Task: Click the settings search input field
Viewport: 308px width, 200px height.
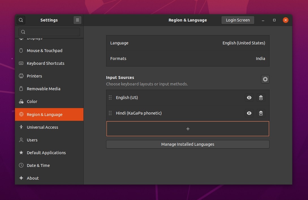Action: (49, 32)
